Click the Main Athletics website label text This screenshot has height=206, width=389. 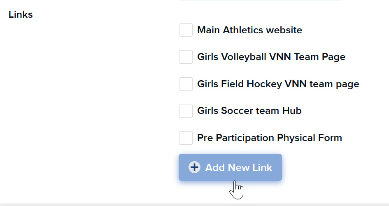[249, 30]
